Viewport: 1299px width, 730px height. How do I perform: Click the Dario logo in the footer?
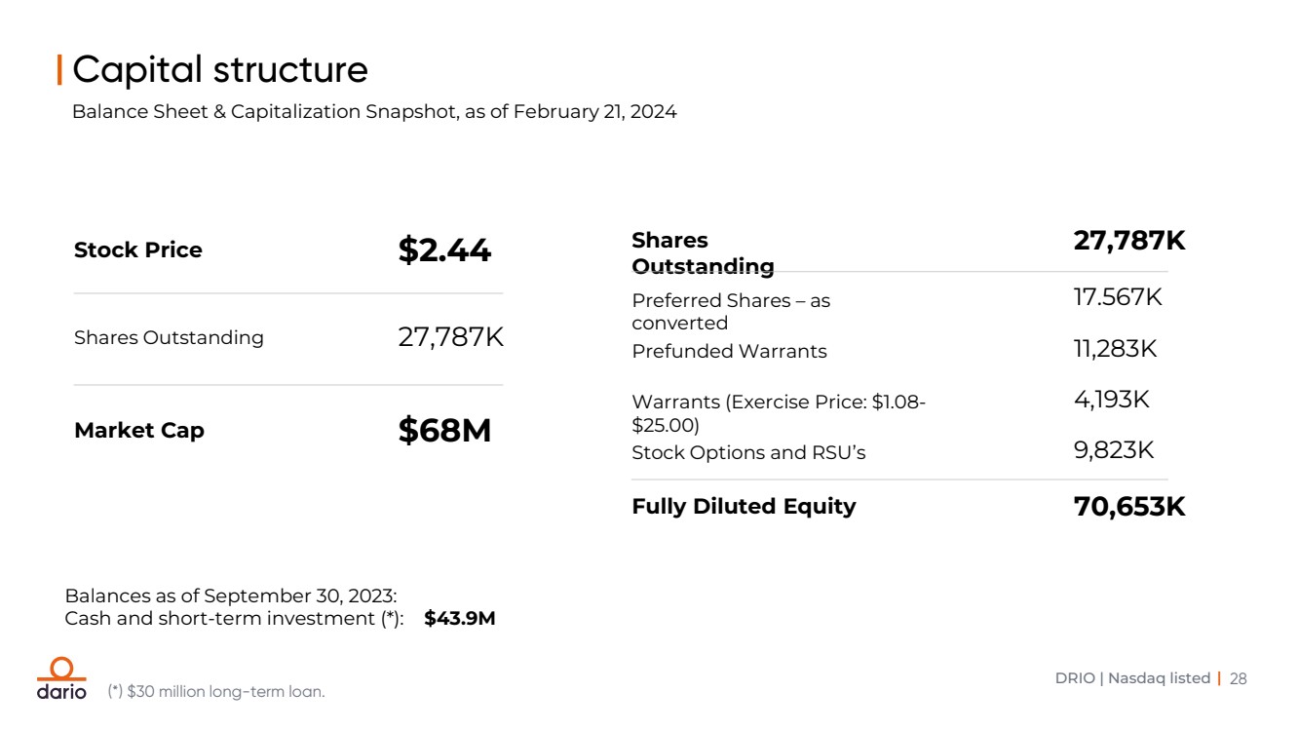click(x=61, y=678)
